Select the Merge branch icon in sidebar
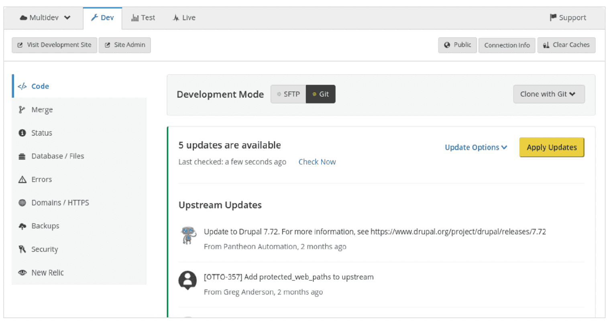Viewport: 611px width, 324px height. pos(22,109)
